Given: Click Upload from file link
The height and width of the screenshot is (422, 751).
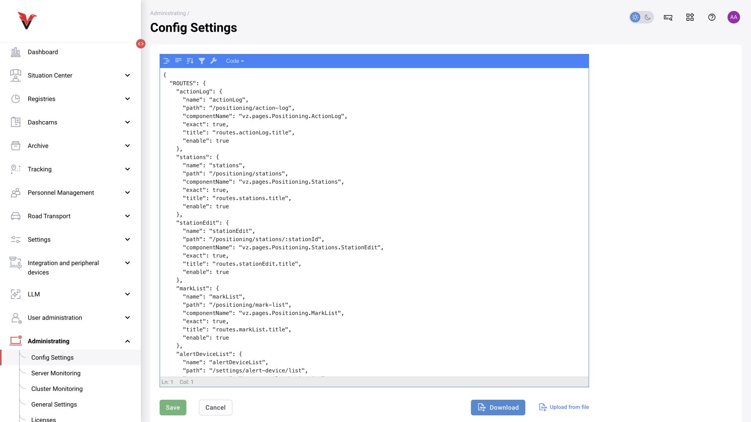Looking at the screenshot, I should 564,407.
